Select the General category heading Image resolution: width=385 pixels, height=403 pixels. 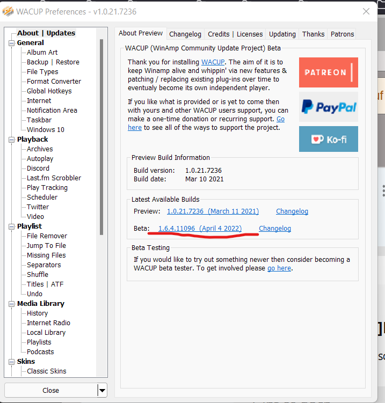31,43
